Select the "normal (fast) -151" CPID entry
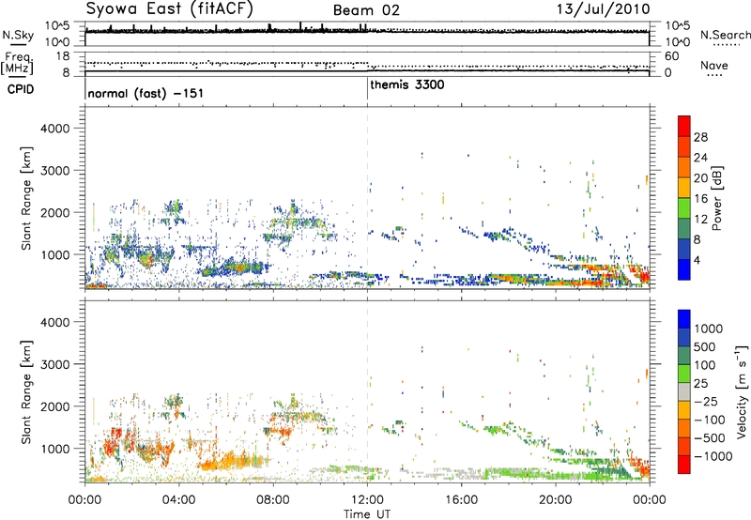This screenshot has width=751, height=520. [x=146, y=93]
